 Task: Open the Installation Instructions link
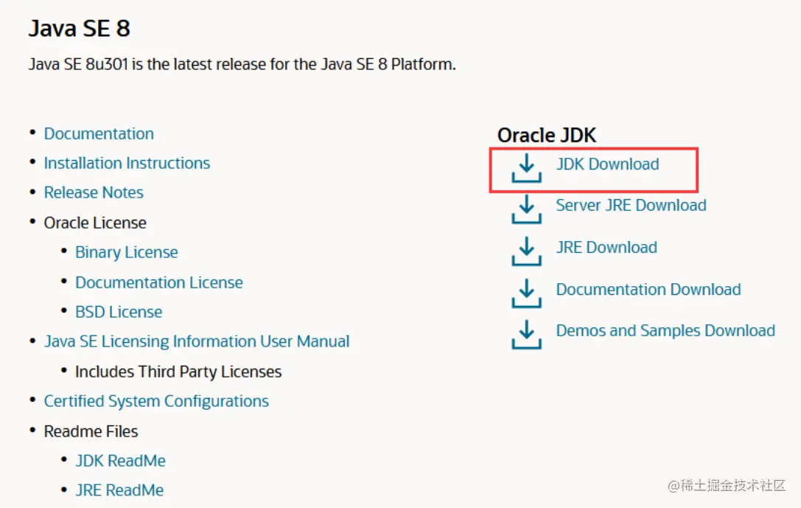pos(127,163)
